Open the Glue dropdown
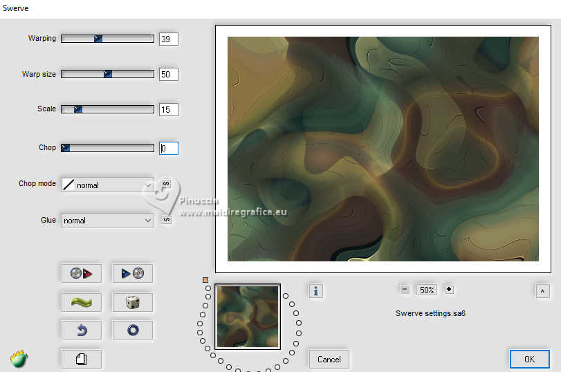Image resolution: width=561 pixels, height=372 pixels. [107, 221]
